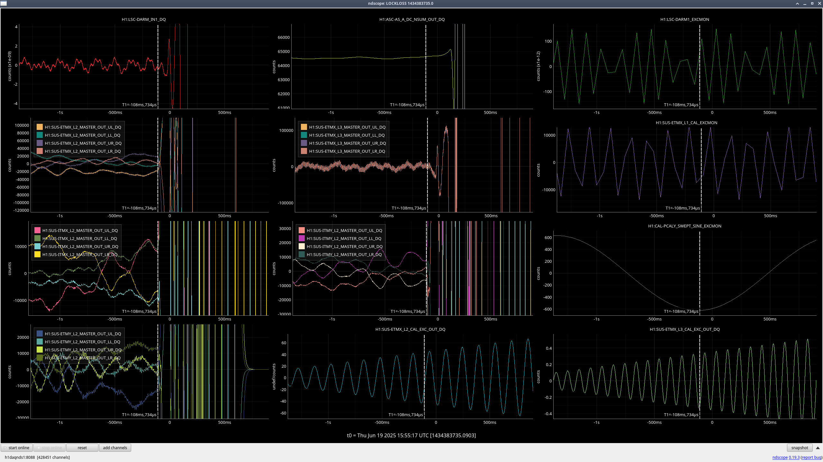Click the disabled stop online button
This screenshot has width=823, height=462.
pos(50,448)
